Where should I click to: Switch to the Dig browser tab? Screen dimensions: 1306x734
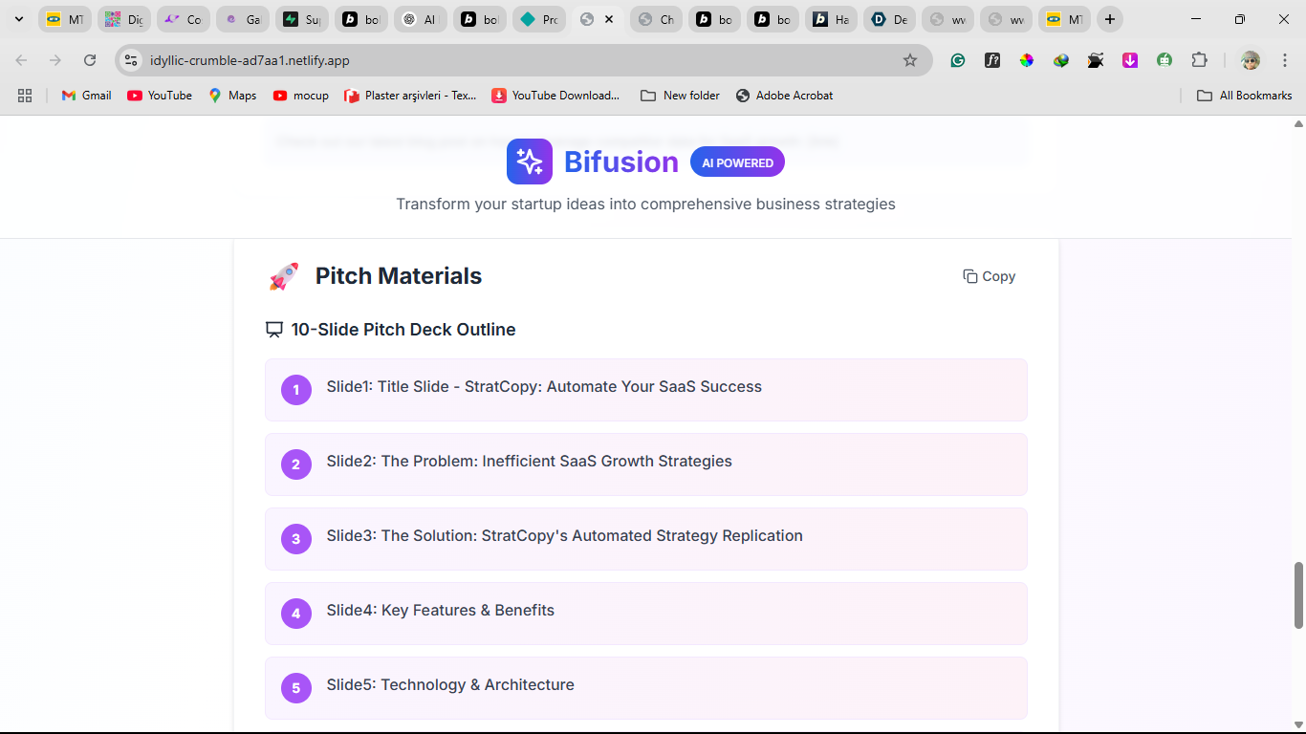coord(123,19)
